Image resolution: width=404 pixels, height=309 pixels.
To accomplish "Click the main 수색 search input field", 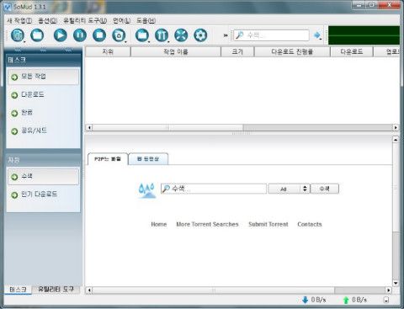I will 214,189.
